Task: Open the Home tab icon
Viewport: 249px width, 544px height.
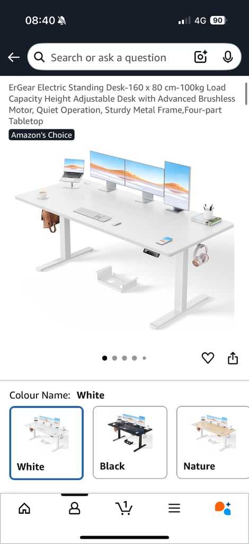Action: point(24,508)
